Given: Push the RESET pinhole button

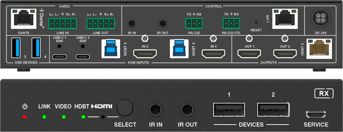Looking at the screenshot, I should (x=256, y=22).
